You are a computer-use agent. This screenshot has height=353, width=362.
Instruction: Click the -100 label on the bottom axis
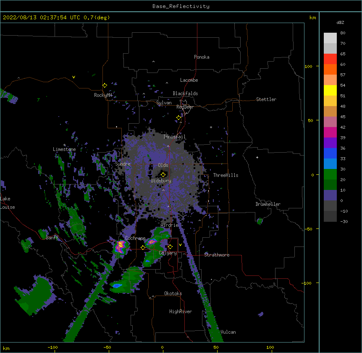(52, 347)
